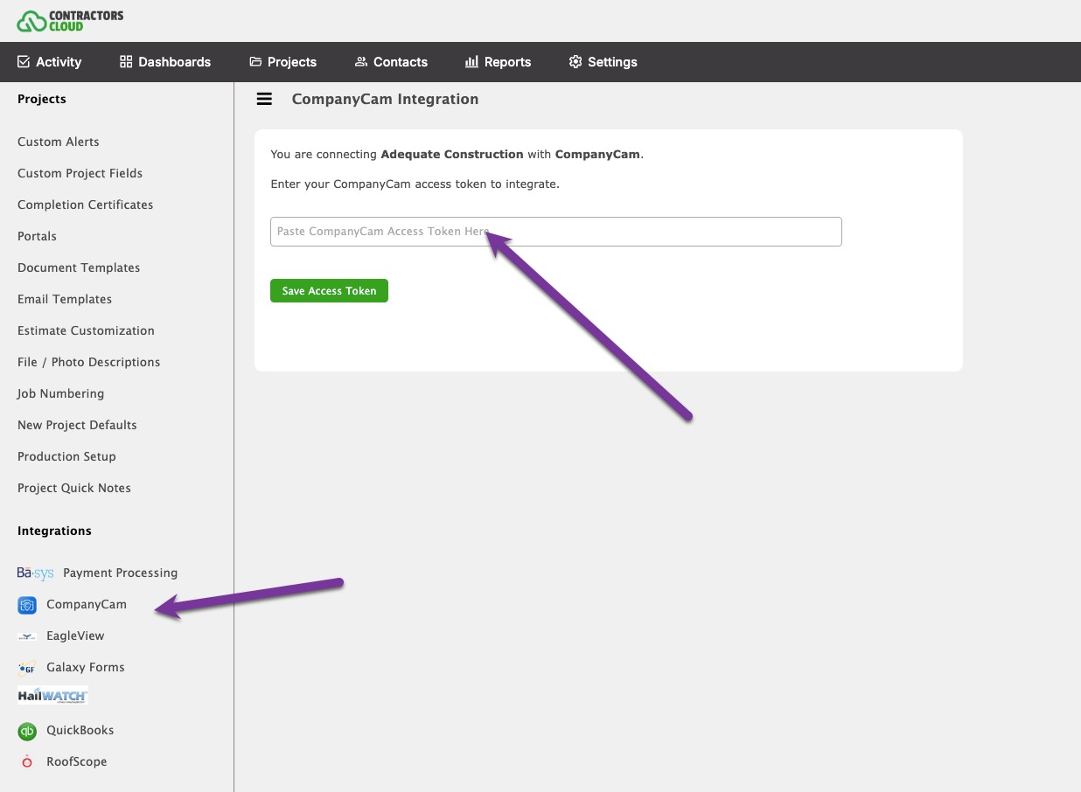Open the Projects menu in navbar
The image size is (1081, 792).
(283, 62)
